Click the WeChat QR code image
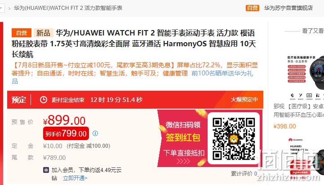The width and height of the screenshot is (324, 185). [x=234, y=139]
